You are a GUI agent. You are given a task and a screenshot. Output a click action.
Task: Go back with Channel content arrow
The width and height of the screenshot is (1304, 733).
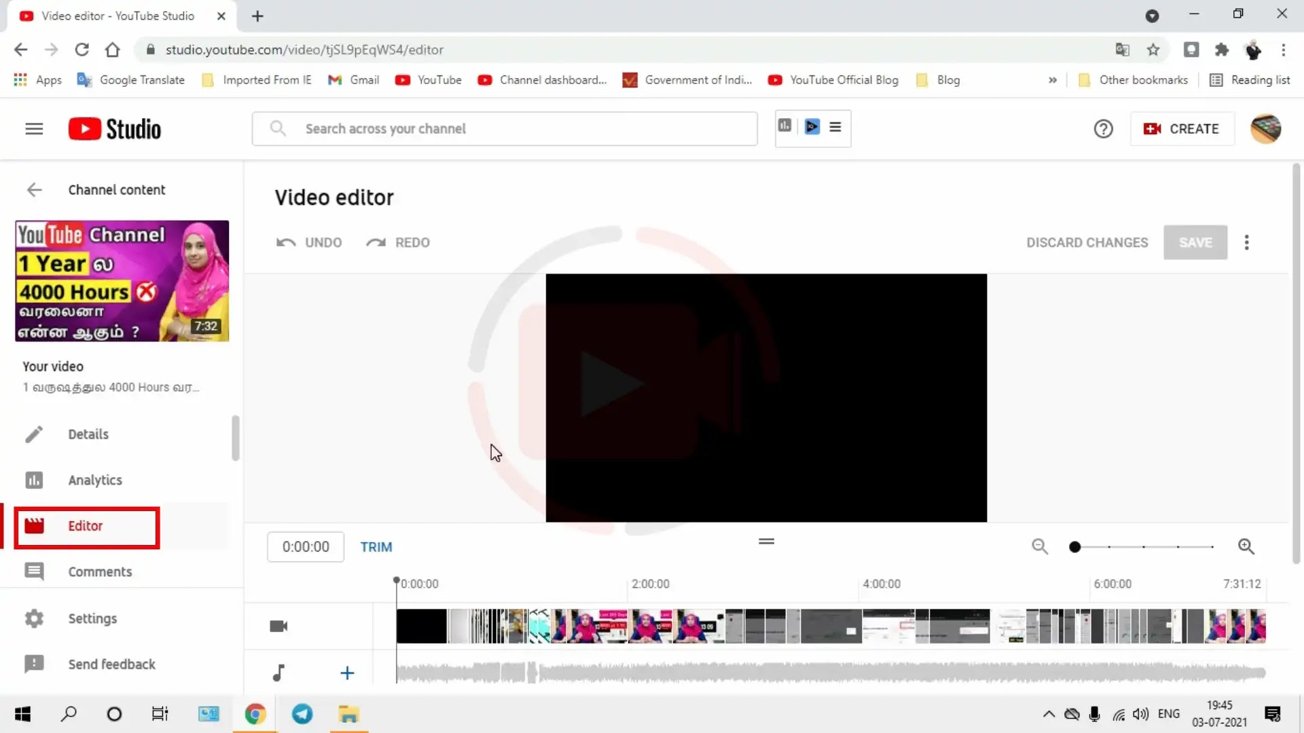(34, 190)
